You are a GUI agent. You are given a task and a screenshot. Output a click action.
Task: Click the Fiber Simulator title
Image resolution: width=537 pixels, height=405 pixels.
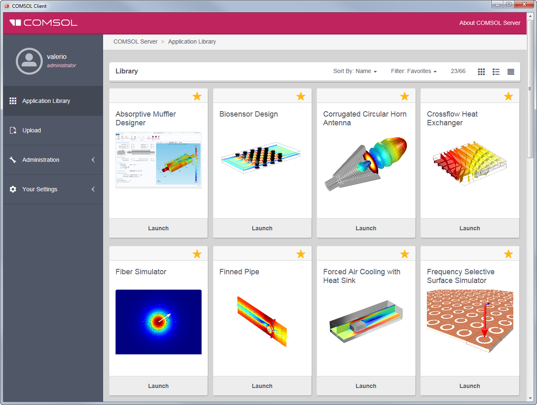coord(141,272)
